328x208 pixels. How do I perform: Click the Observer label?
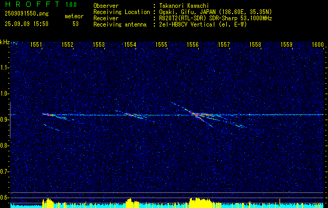click(106, 6)
